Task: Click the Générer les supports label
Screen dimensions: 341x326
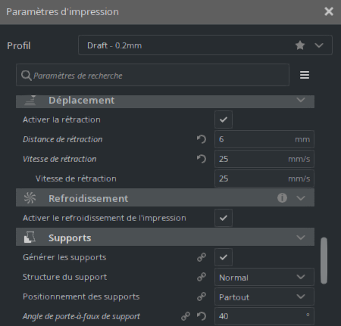Action: pyautogui.click(x=64, y=257)
